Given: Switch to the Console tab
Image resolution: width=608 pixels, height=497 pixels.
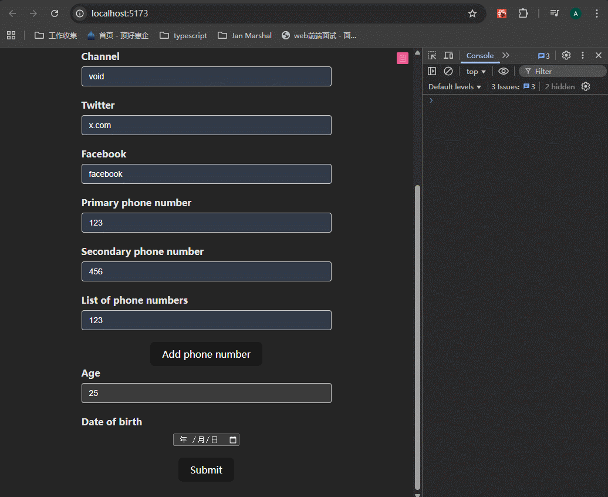Looking at the screenshot, I should pos(479,55).
